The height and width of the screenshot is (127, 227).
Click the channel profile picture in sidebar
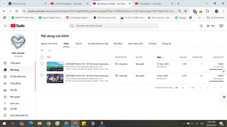point(18,42)
